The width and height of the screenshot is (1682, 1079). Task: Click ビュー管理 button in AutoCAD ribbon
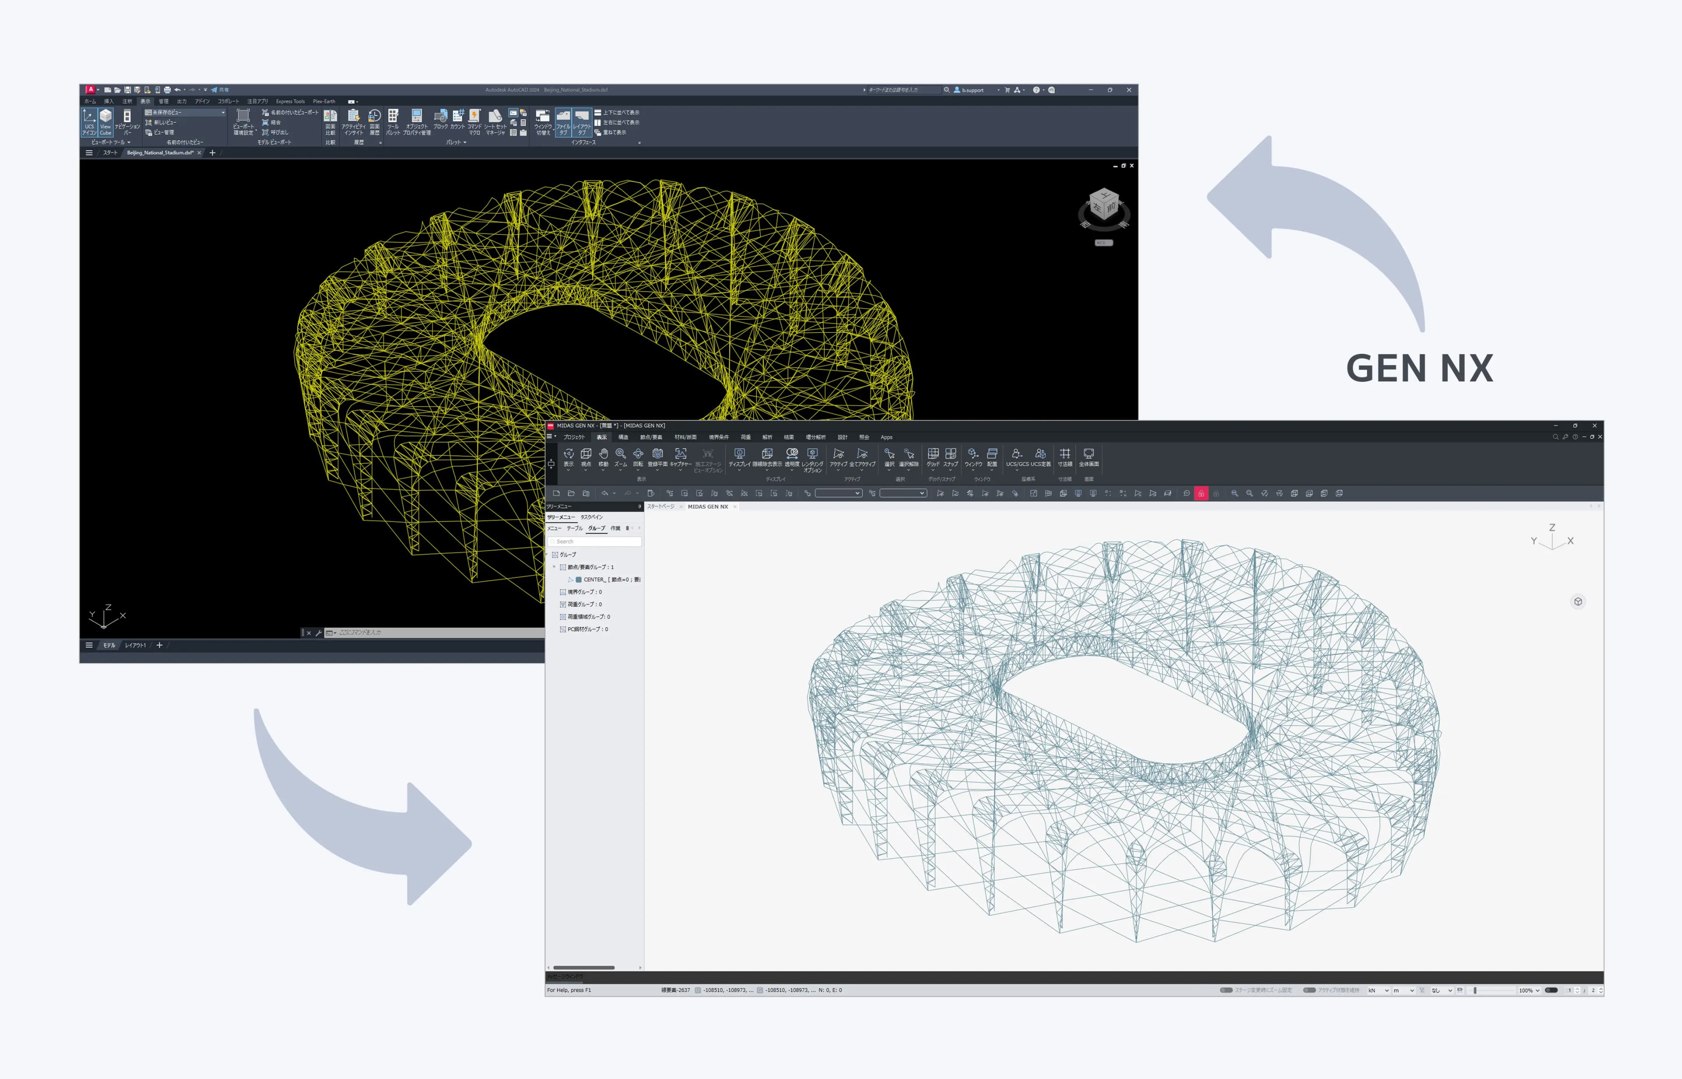pyautogui.click(x=160, y=132)
